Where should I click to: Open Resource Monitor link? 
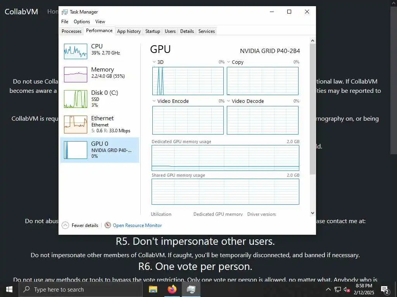[137, 225]
